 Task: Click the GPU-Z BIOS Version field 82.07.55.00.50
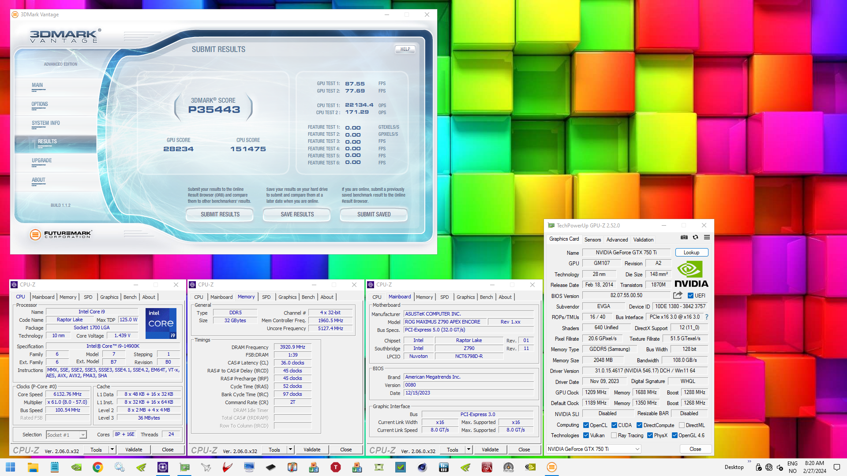tap(626, 296)
